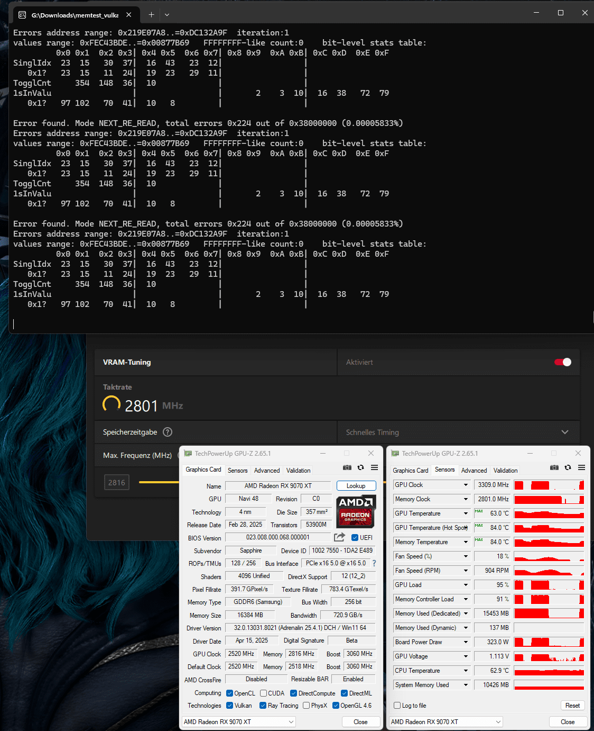Open hamburger menu in right GPU-Z Sensors window

[581, 467]
